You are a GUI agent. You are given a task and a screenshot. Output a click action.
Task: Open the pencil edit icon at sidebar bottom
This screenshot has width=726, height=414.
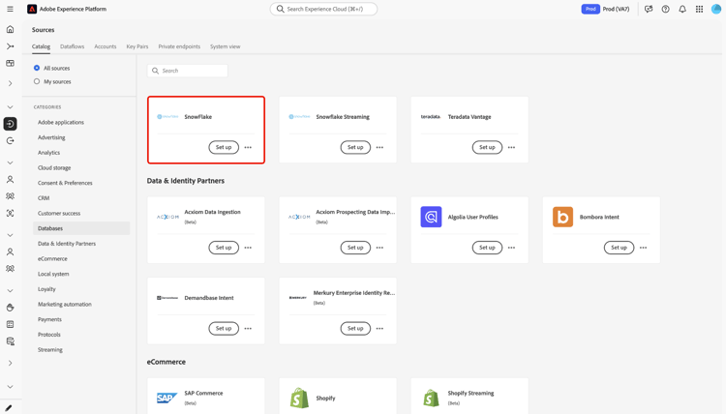tap(9, 408)
